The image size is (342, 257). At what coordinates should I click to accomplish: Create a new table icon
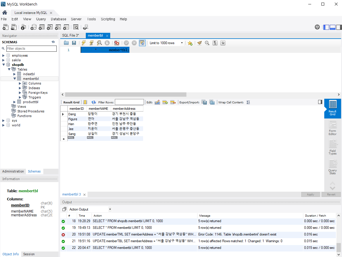pyautogui.click(x=41, y=27)
